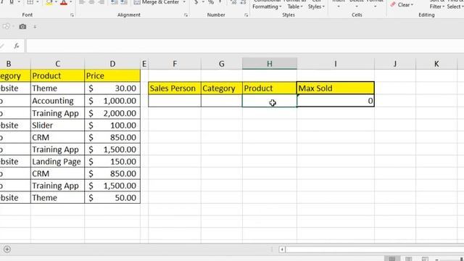Select the 30.00 price cell
Viewport: 464px width, 261px height.
pyautogui.click(x=112, y=88)
